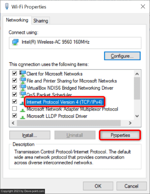The height and width of the screenshot is (194, 150).
Task: Switch to the Sharing tab
Action: click(x=41, y=21)
